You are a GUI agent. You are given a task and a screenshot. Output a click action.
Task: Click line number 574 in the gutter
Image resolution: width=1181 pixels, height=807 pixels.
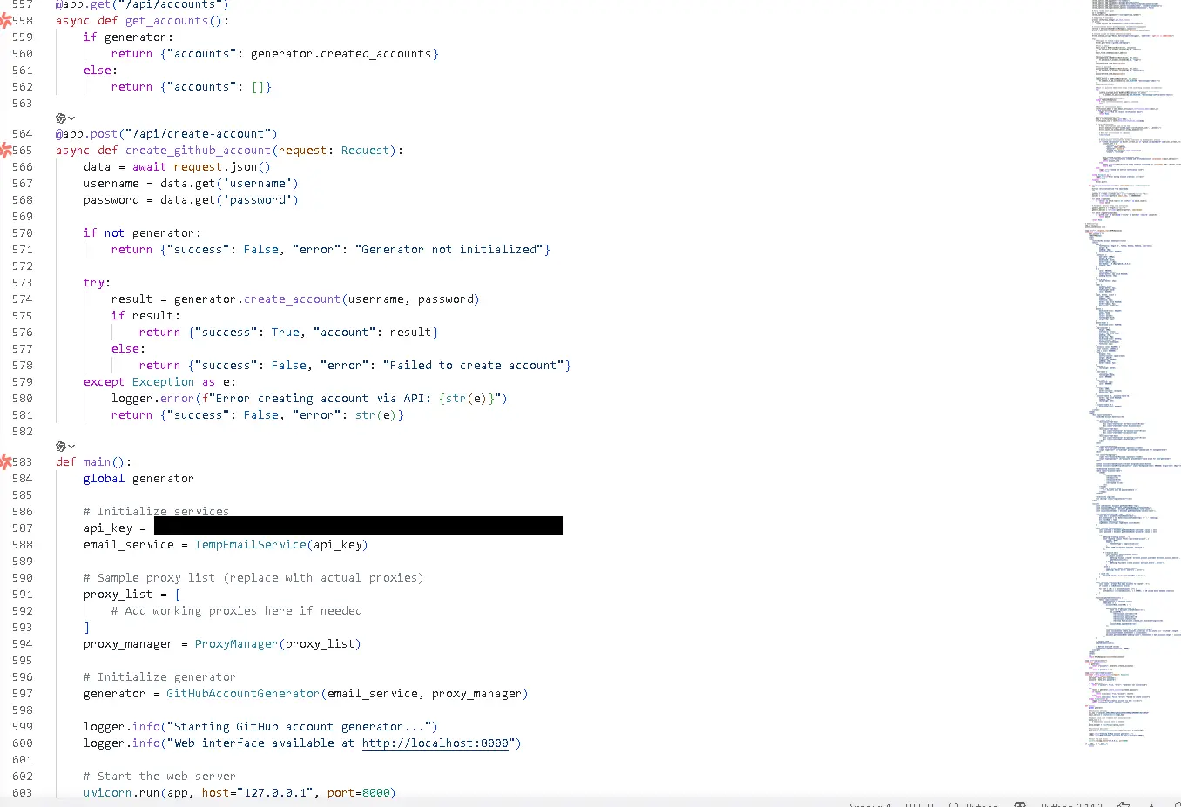click(x=23, y=299)
